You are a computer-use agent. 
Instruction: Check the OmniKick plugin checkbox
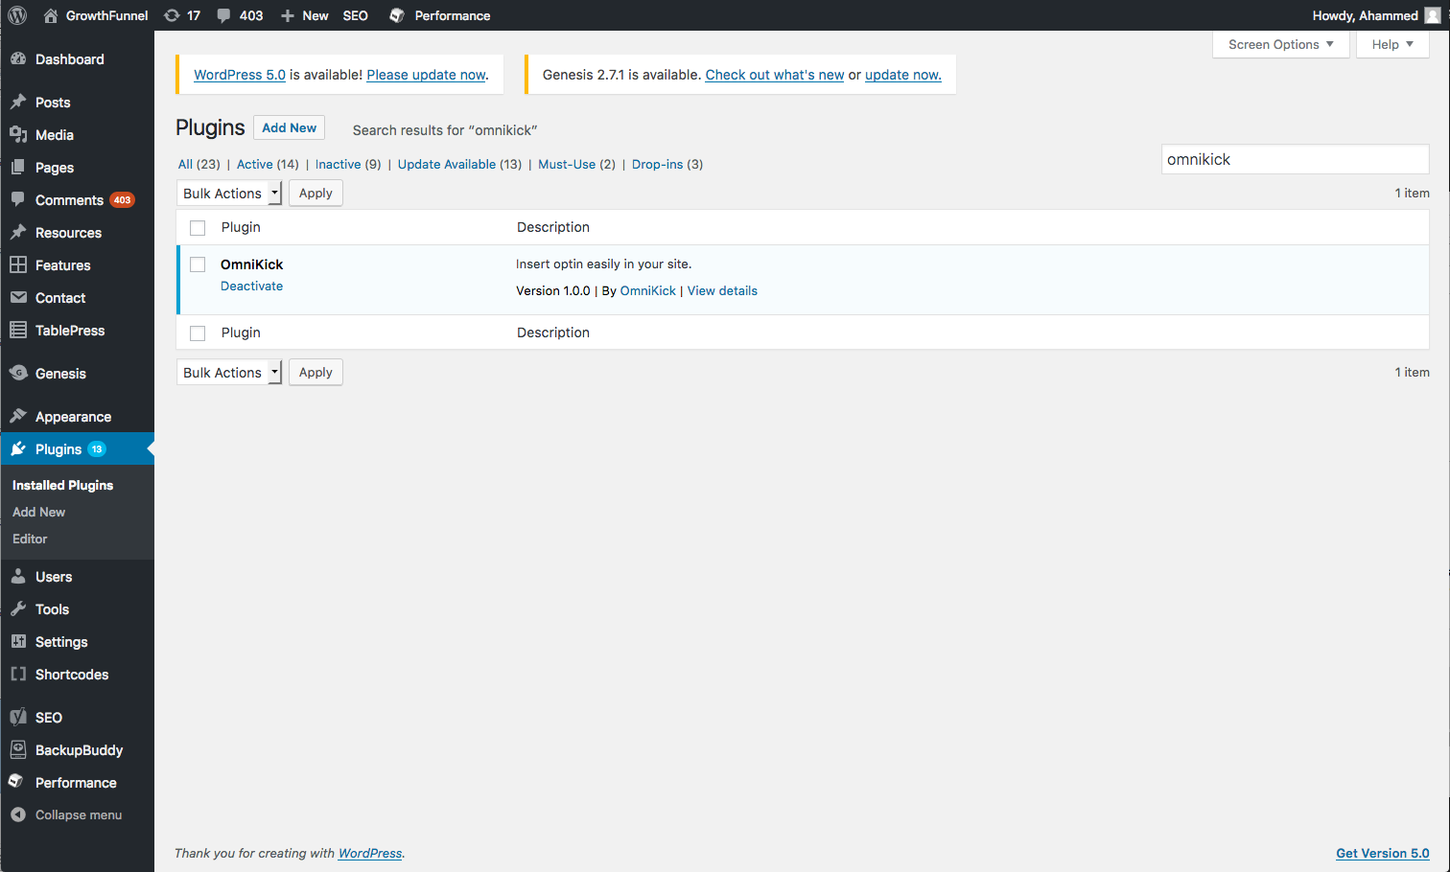click(x=198, y=264)
